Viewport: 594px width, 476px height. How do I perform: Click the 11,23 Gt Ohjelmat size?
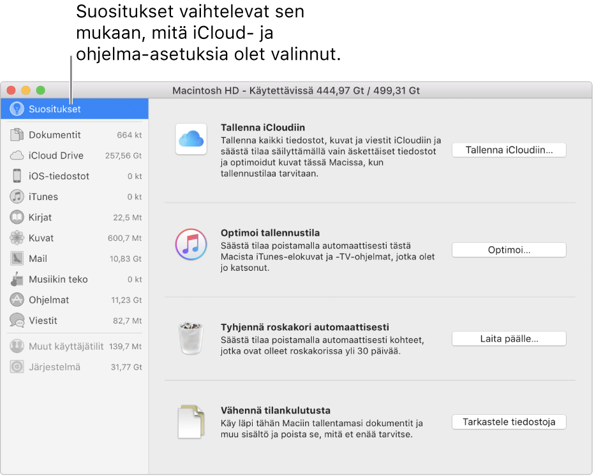tap(126, 300)
